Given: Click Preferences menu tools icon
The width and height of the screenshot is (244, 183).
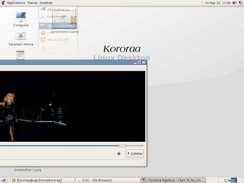Looking at the screenshot, I should pyautogui.click(x=43, y=16).
